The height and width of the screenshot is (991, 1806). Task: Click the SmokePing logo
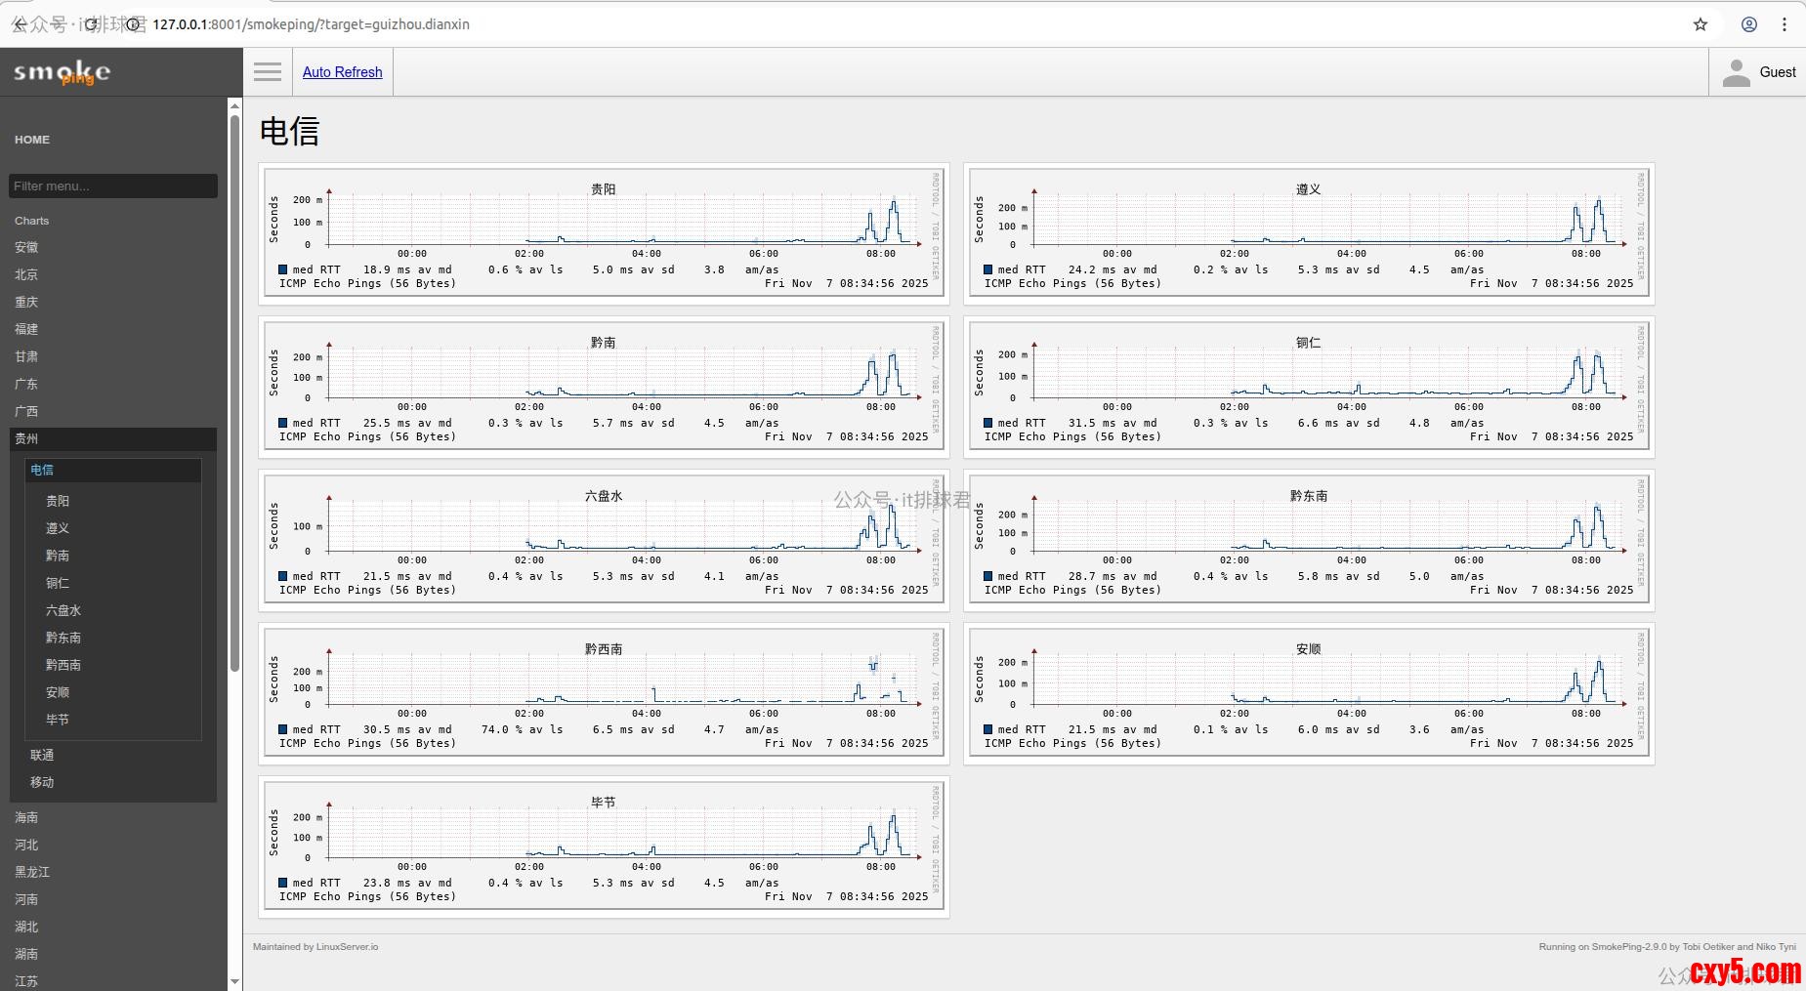[63, 72]
